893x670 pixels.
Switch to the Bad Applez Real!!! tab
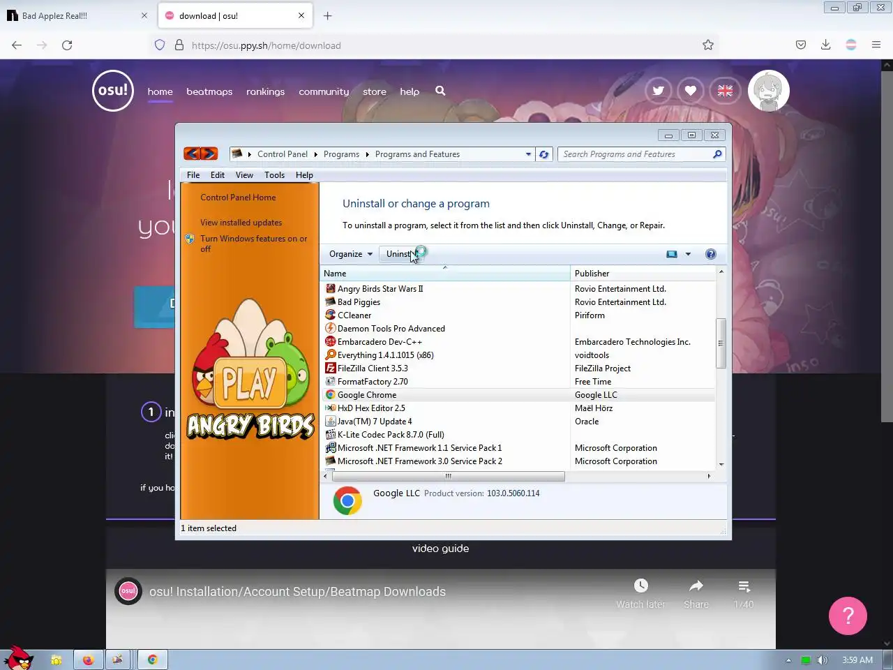click(x=77, y=15)
